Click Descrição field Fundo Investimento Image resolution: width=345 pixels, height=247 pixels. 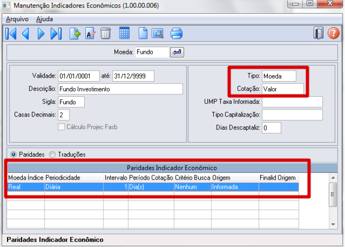121,89
